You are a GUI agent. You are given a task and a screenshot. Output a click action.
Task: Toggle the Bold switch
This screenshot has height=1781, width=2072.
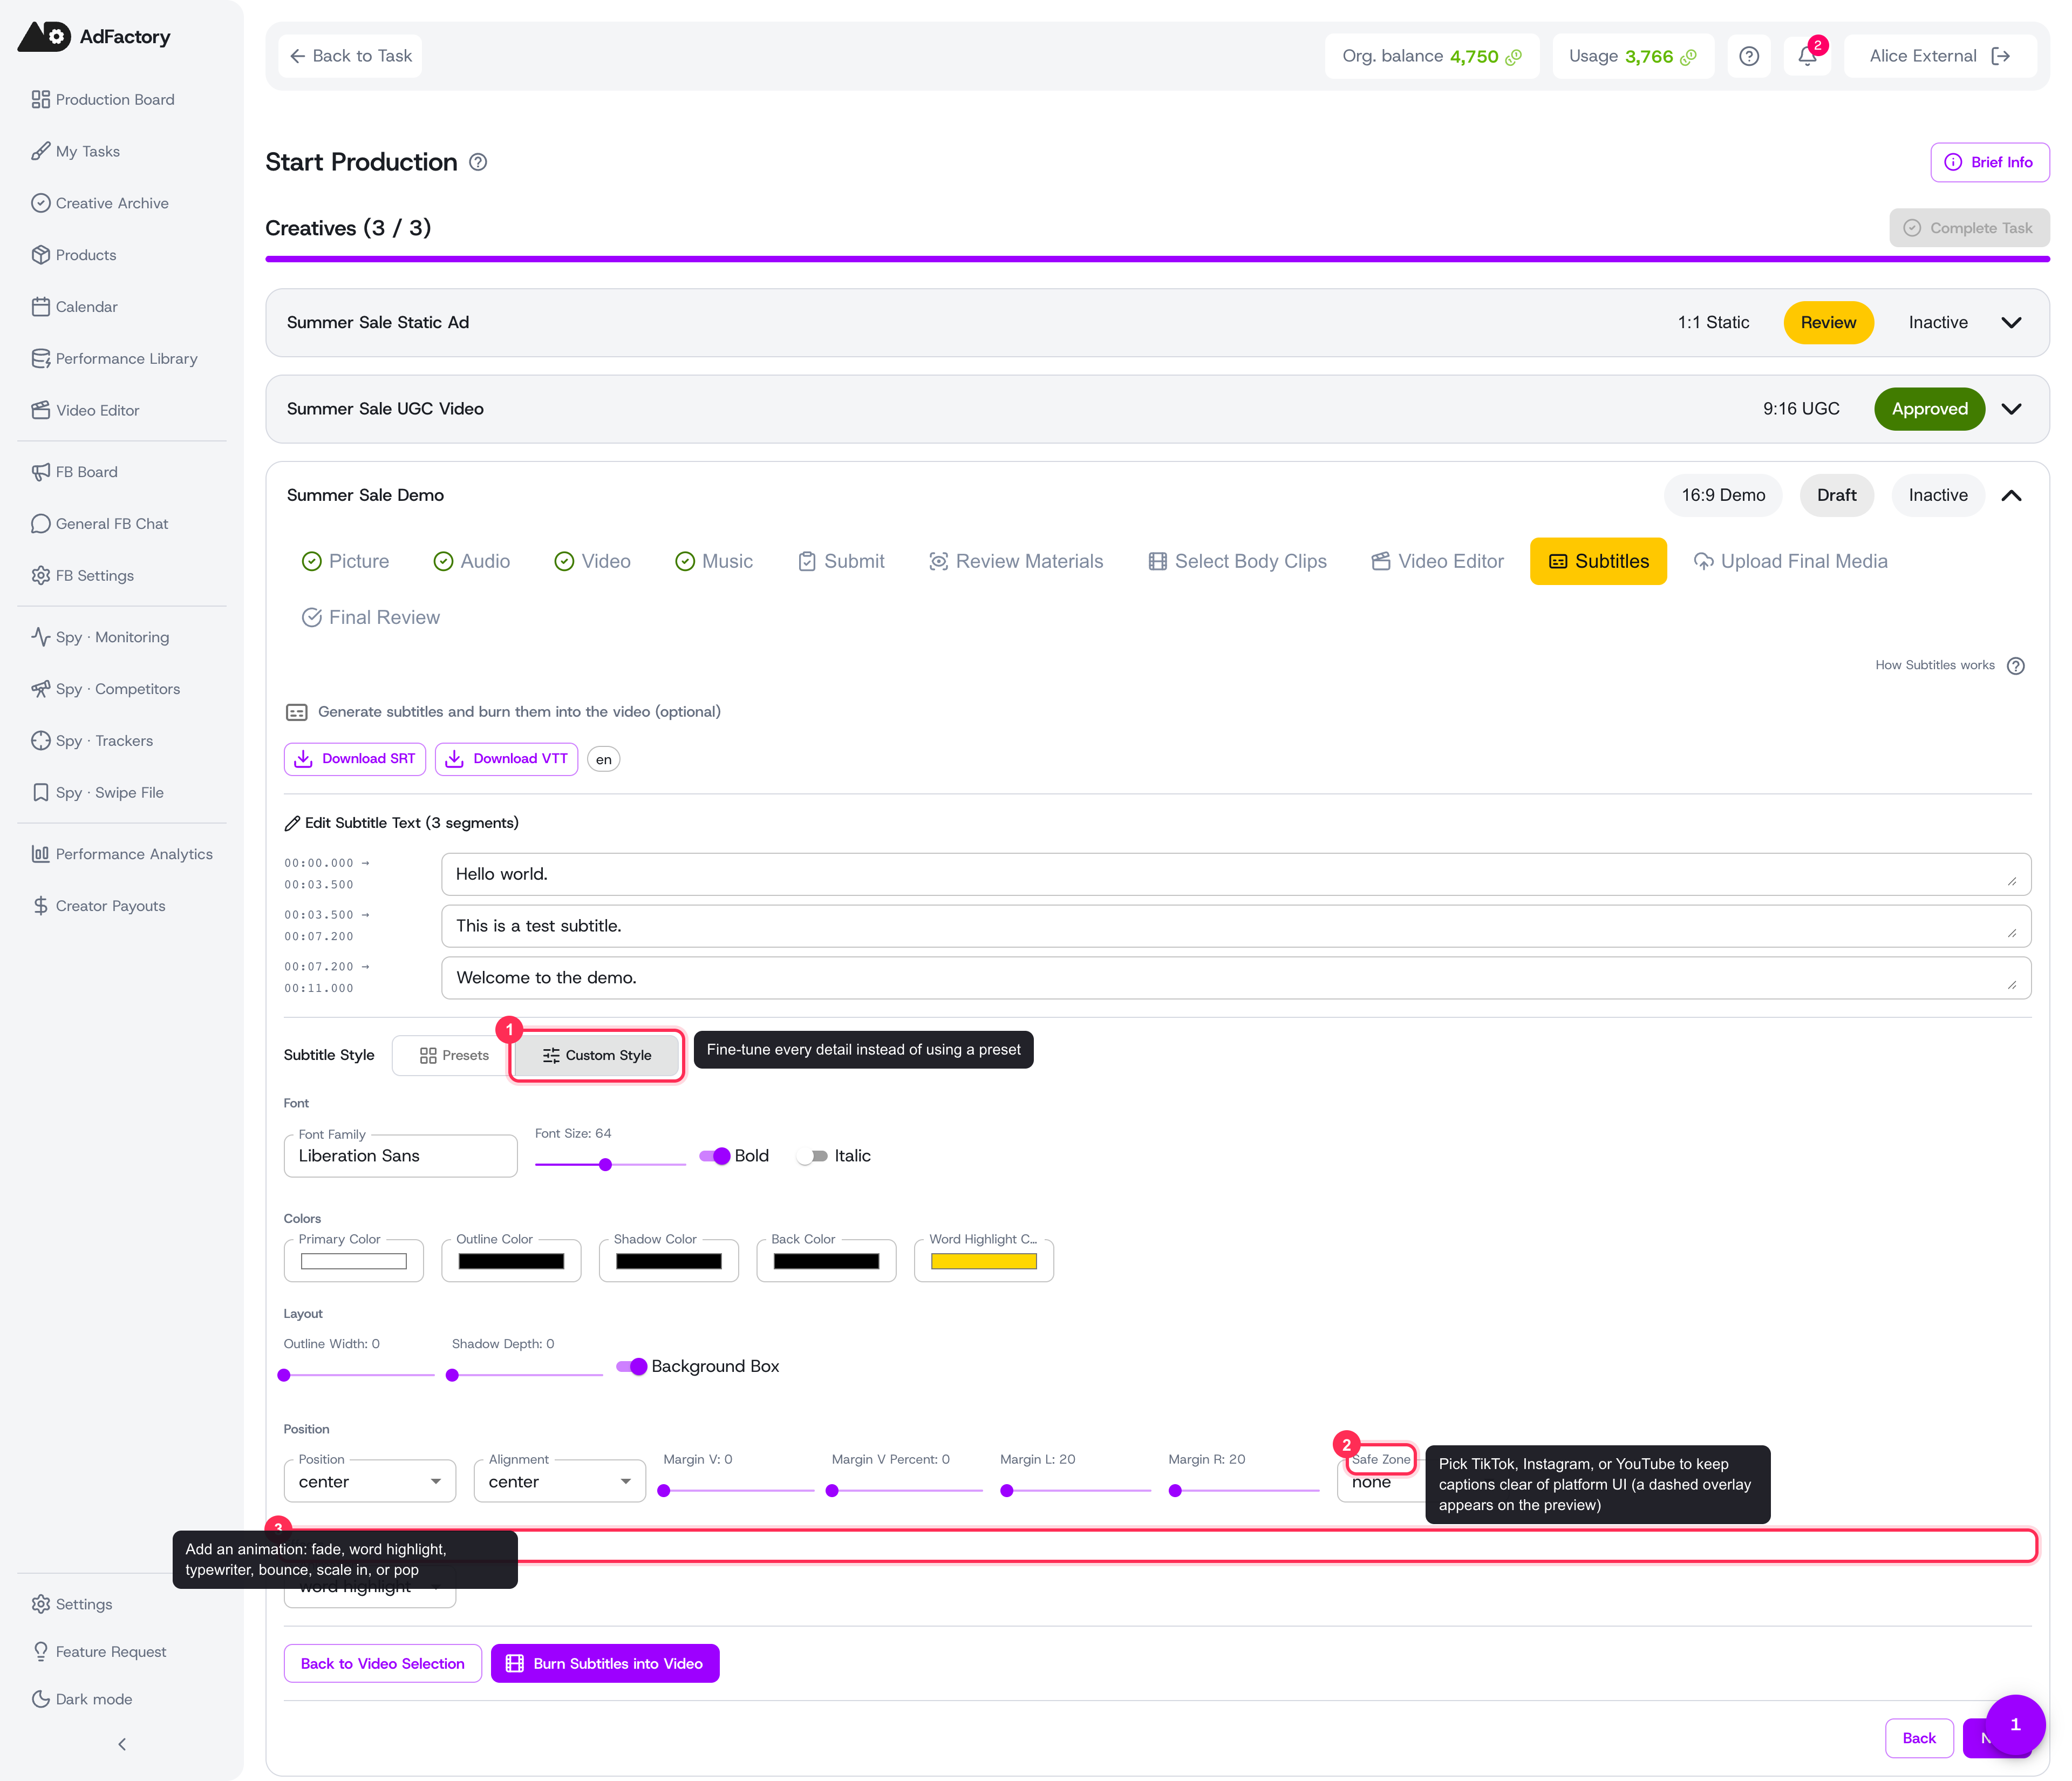click(x=715, y=1156)
